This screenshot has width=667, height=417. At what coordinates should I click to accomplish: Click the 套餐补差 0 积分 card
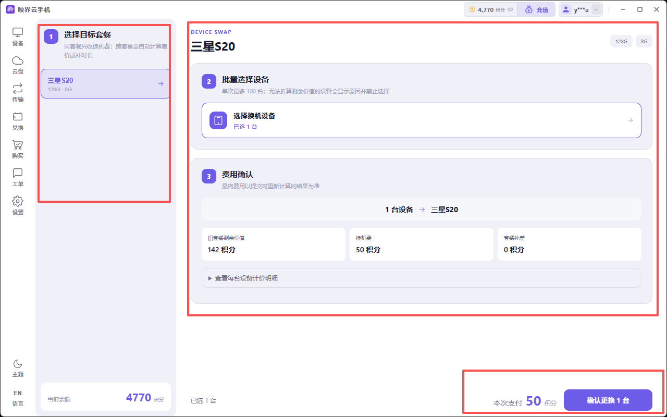569,244
